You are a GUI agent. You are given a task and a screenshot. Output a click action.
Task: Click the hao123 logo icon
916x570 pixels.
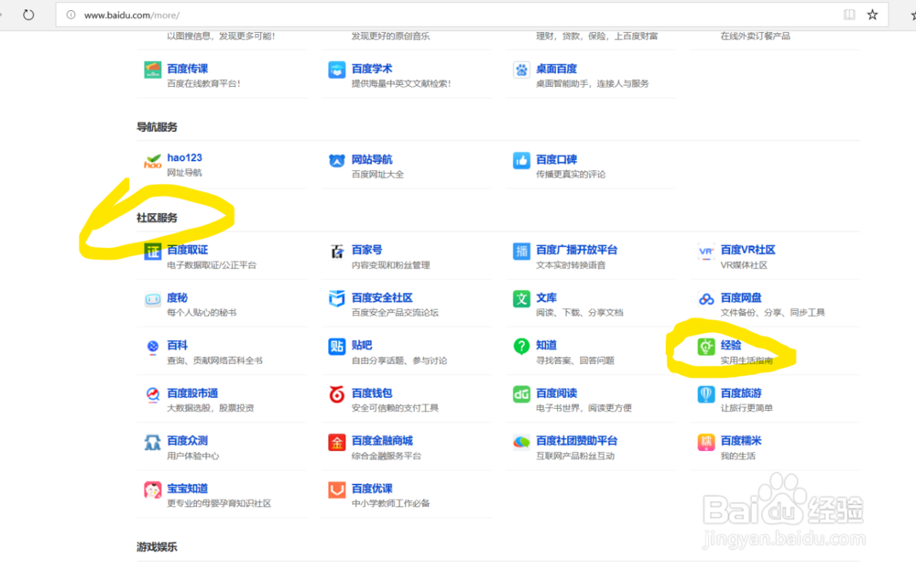pos(152,161)
